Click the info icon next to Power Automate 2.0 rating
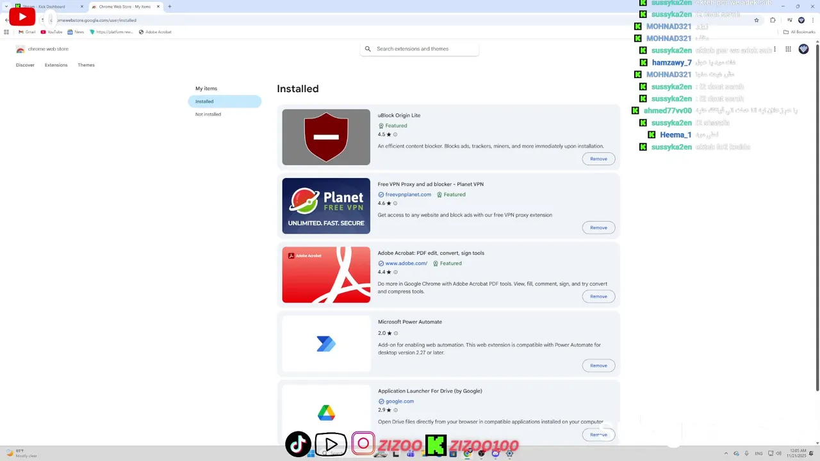 click(x=395, y=333)
